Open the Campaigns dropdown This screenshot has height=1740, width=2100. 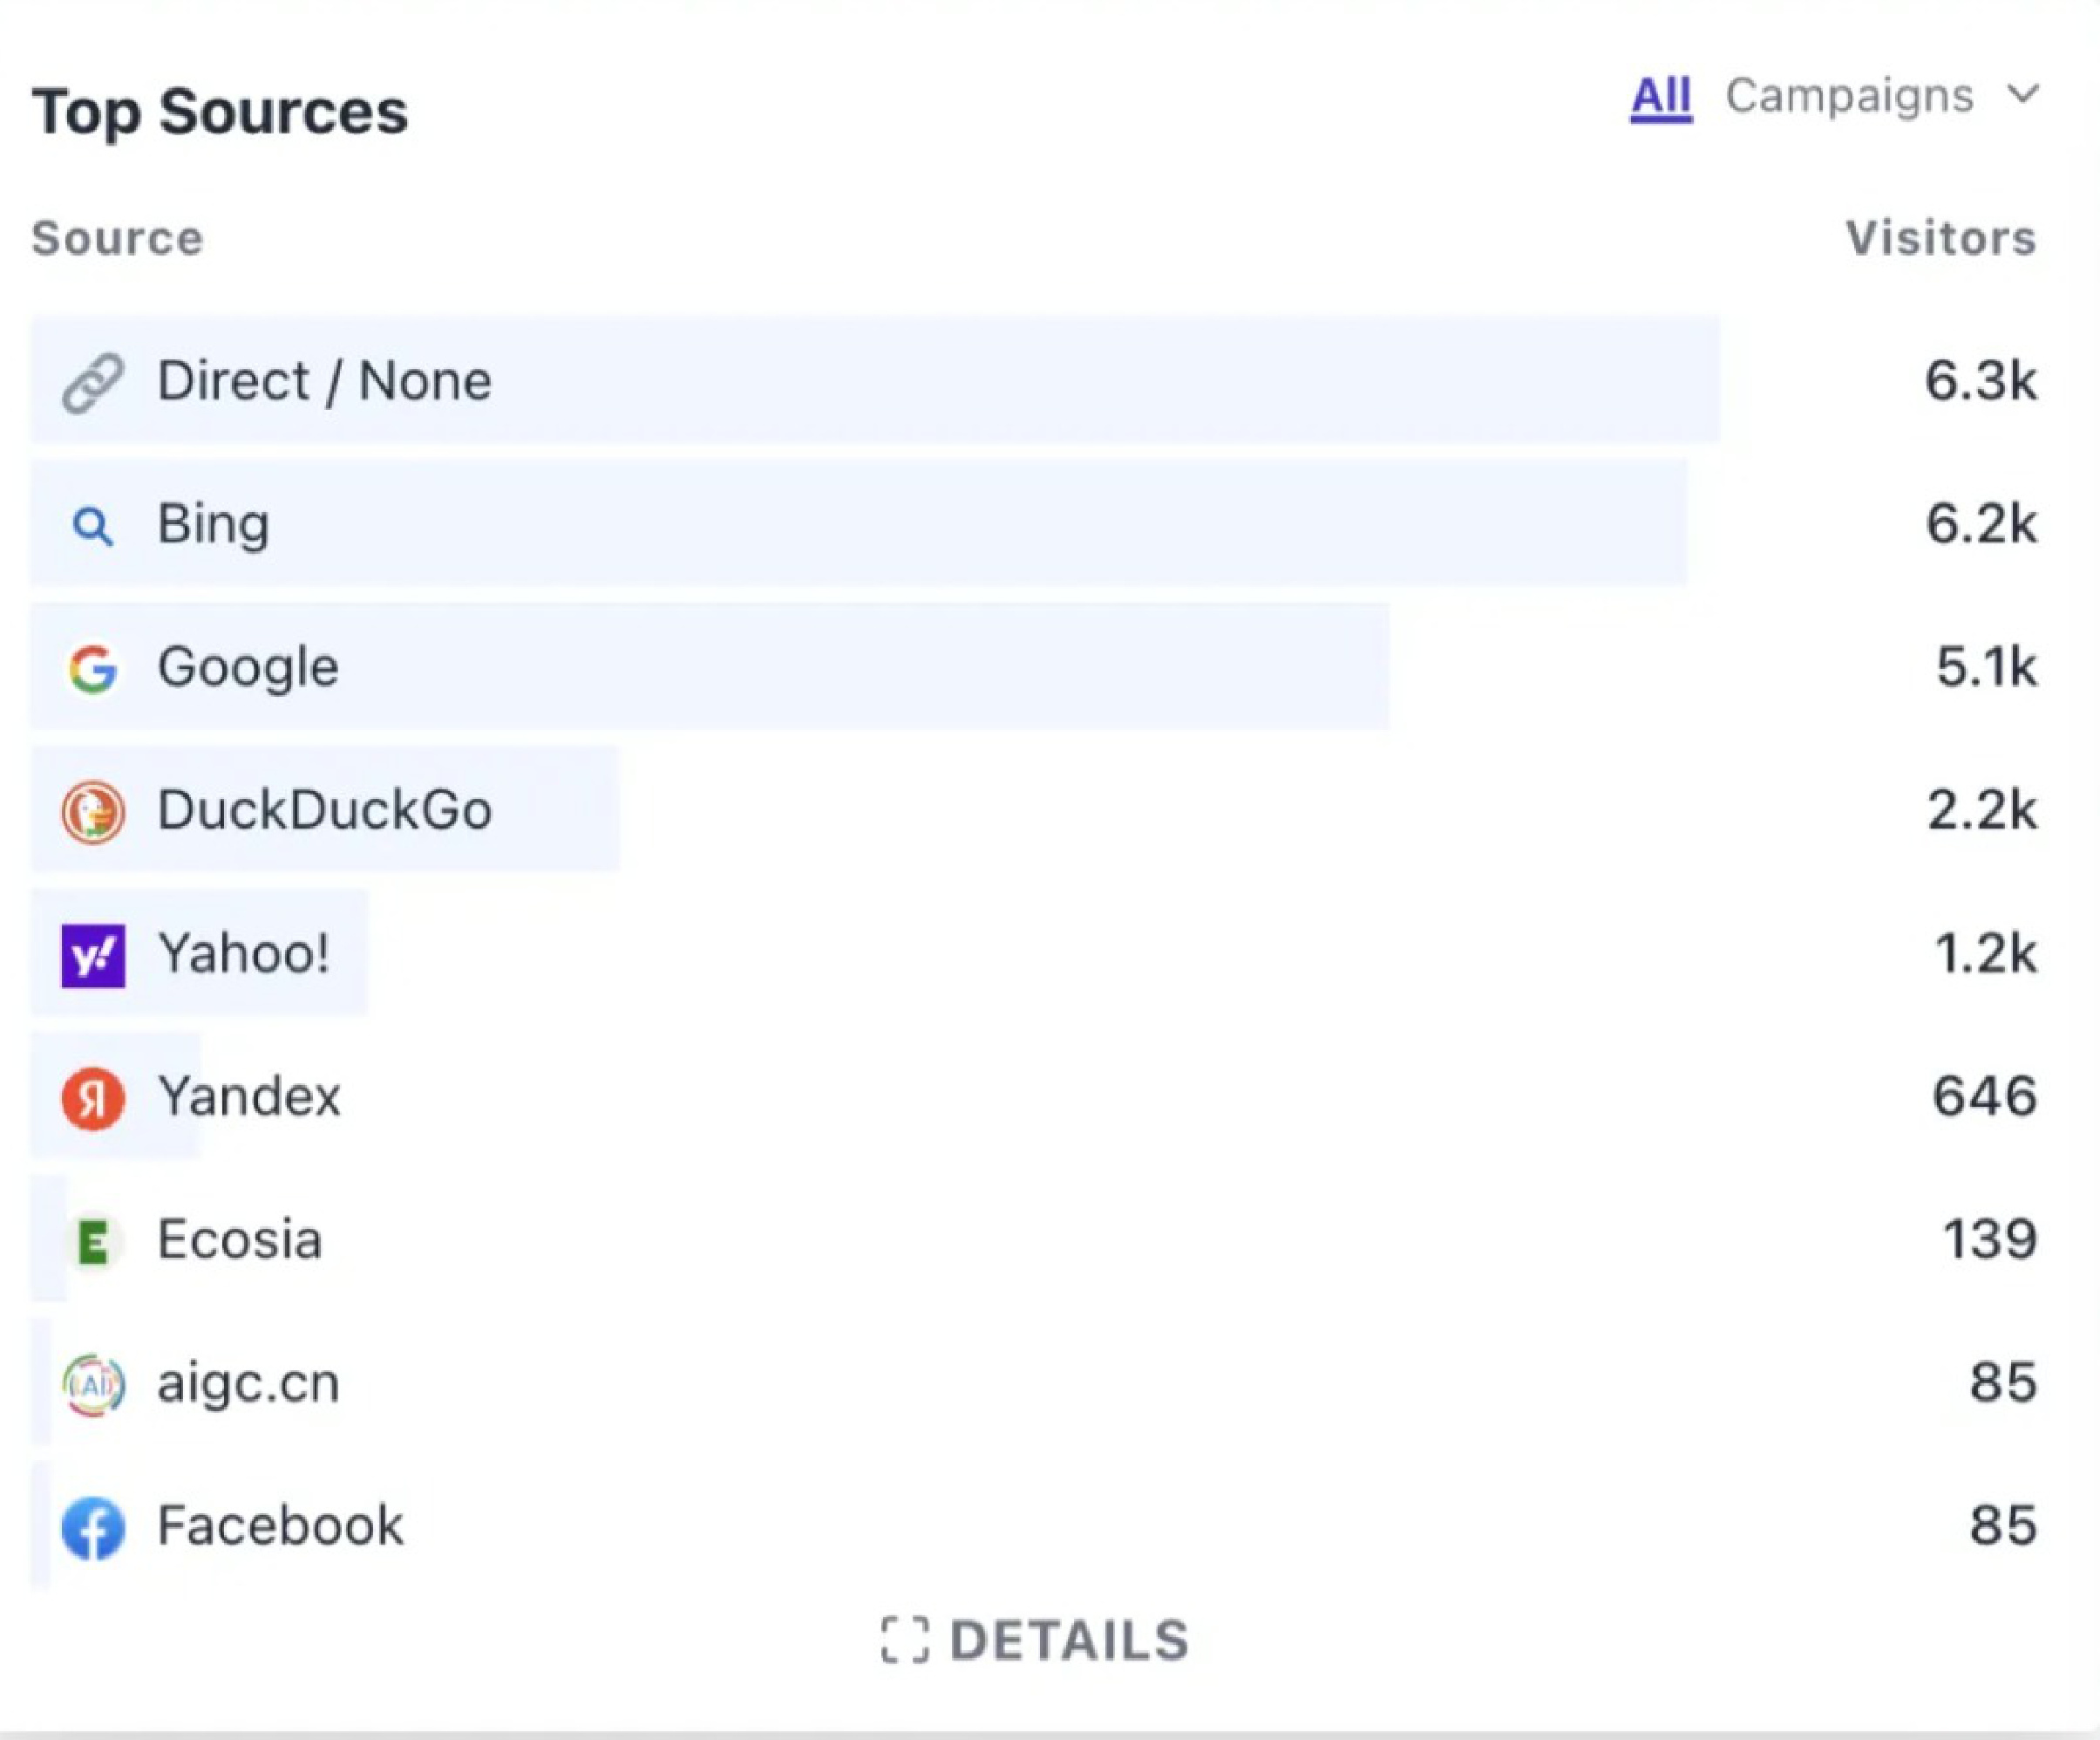pyautogui.click(x=1850, y=97)
